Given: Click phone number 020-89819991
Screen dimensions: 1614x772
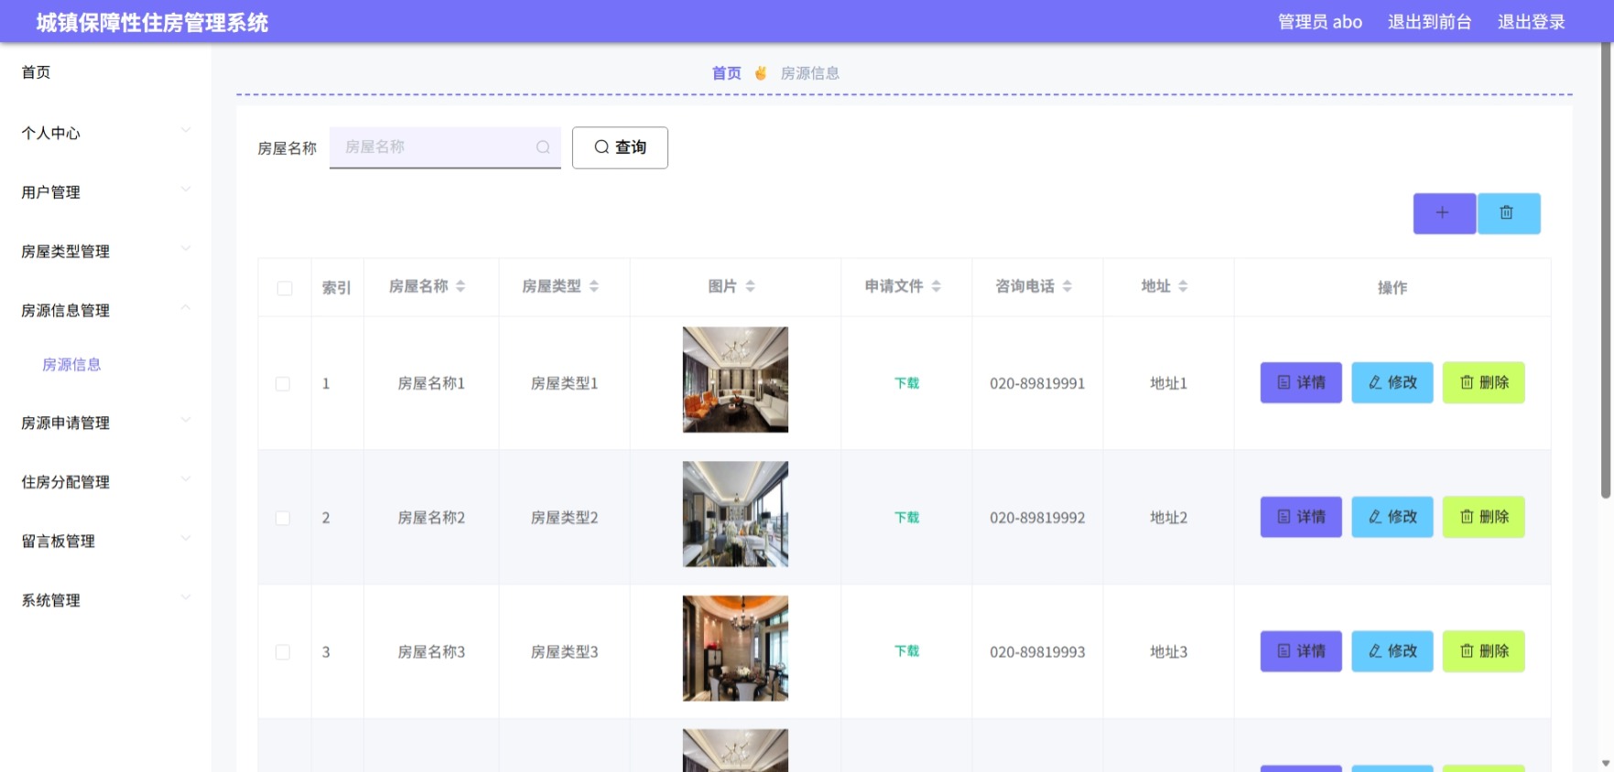Looking at the screenshot, I should click(1037, 384).
